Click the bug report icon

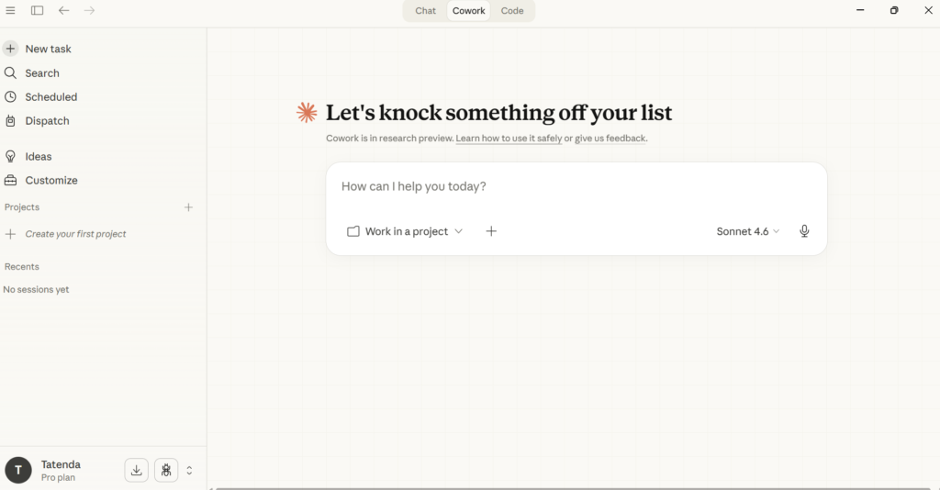[x=166, y=470]
